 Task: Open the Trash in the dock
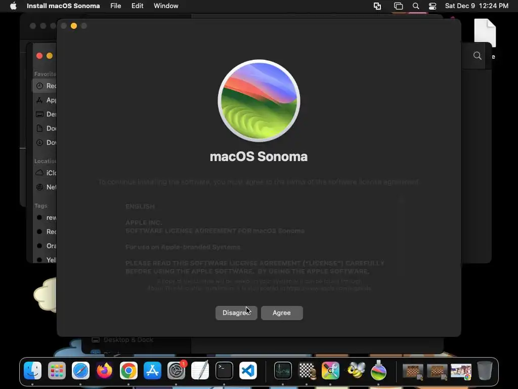pos(485,370)
